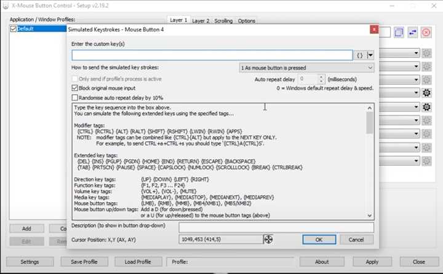Click the lower of the two dark gear icons

point(426,107)
